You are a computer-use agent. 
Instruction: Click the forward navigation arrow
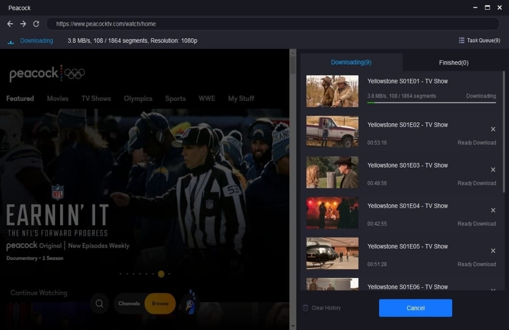coord(23,24)
